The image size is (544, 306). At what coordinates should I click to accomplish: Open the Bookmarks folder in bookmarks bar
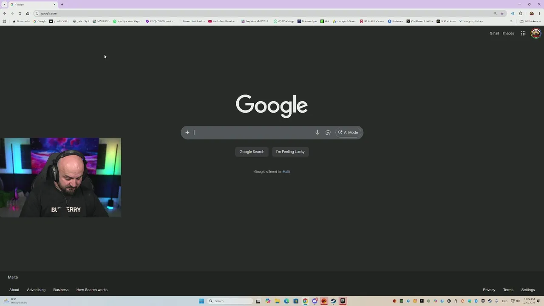click(x=21, y=21)
